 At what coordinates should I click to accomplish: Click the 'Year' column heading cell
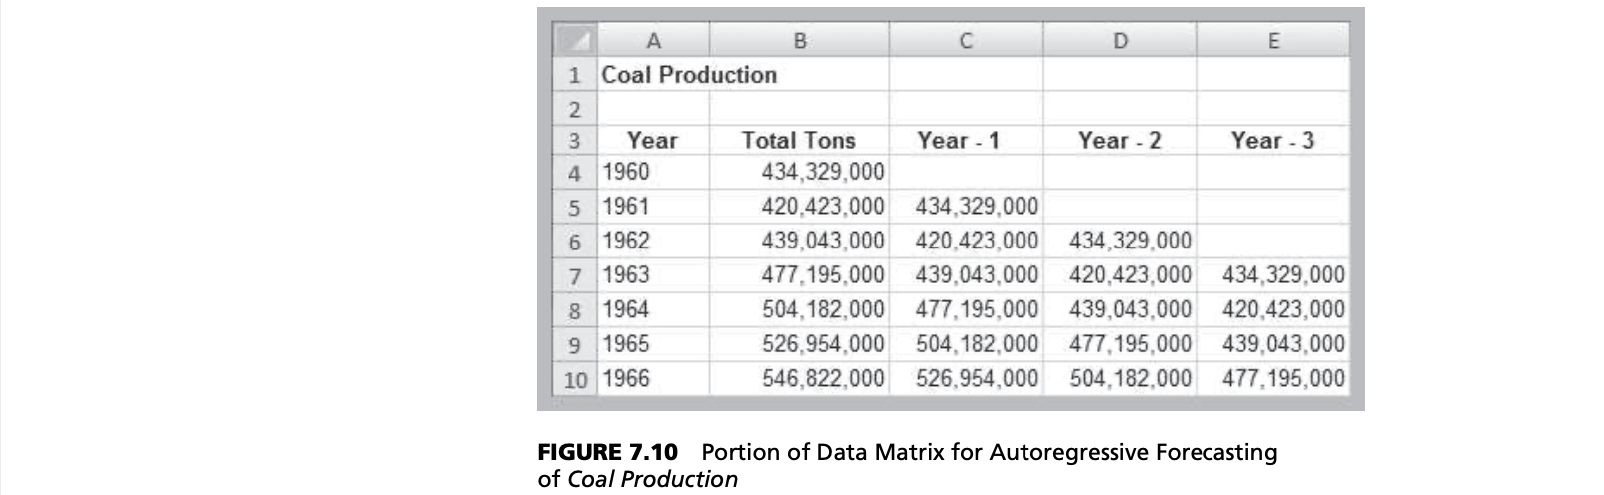(x=653, y=141)
